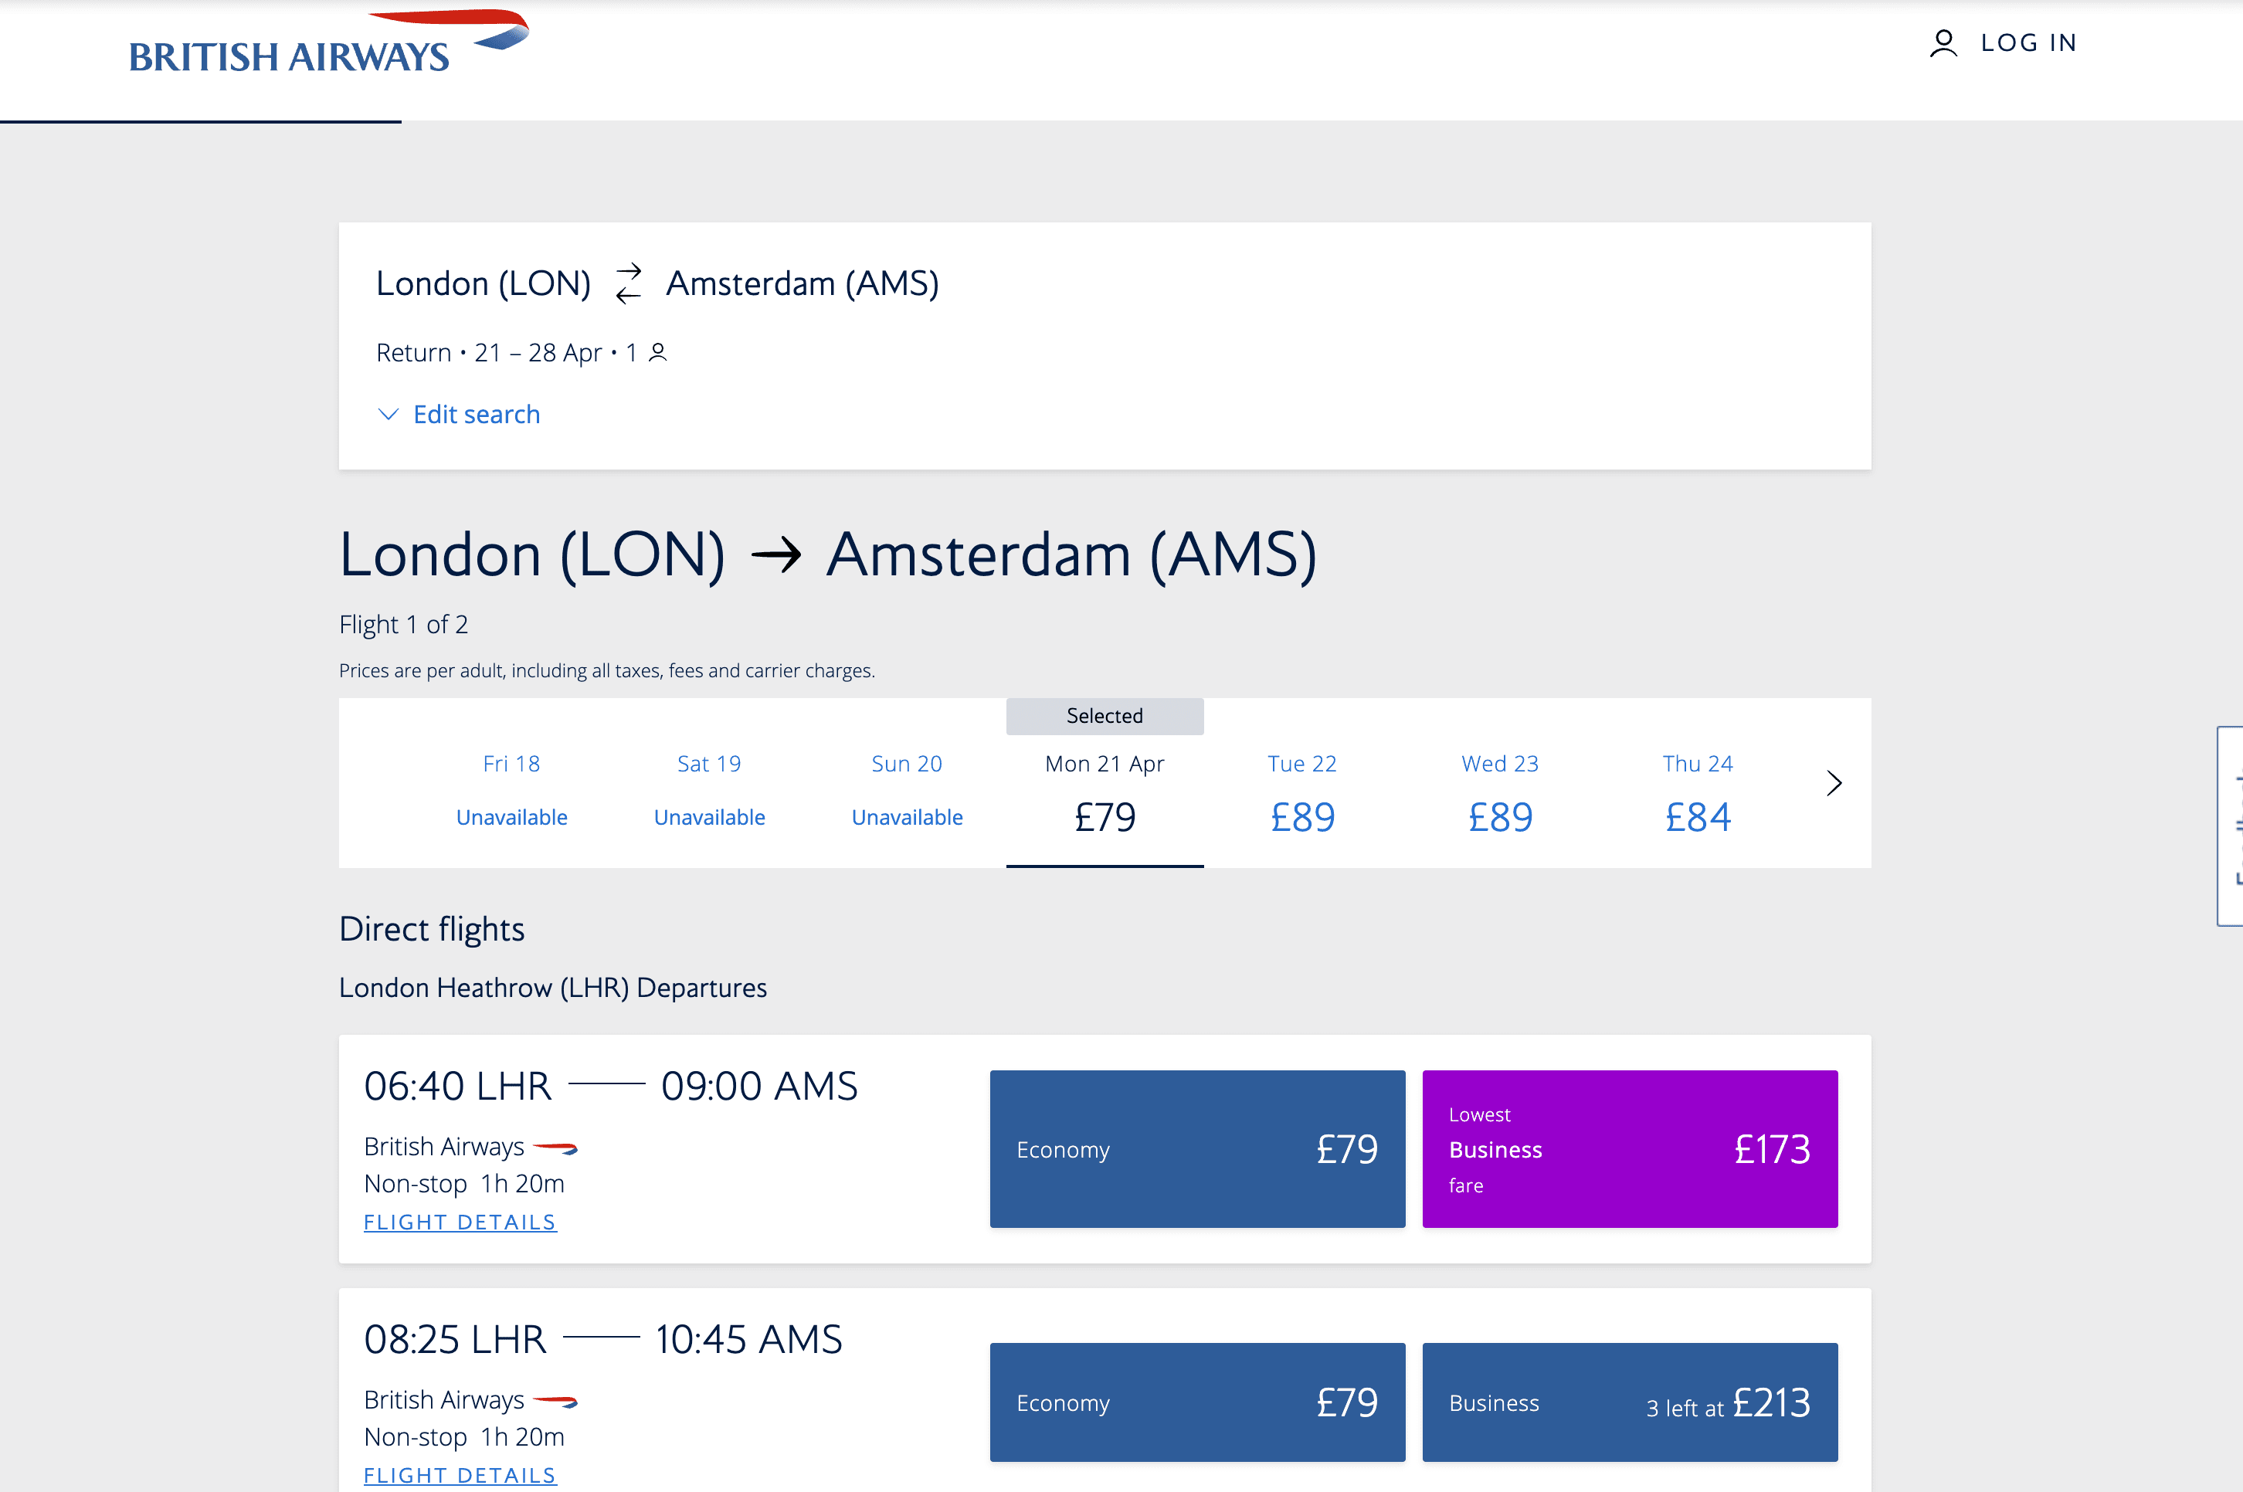Screen dimensions: 2243x1492
Task: Choose Economy £79 on 06:40 flight
Action: tap(1196, 1148)
